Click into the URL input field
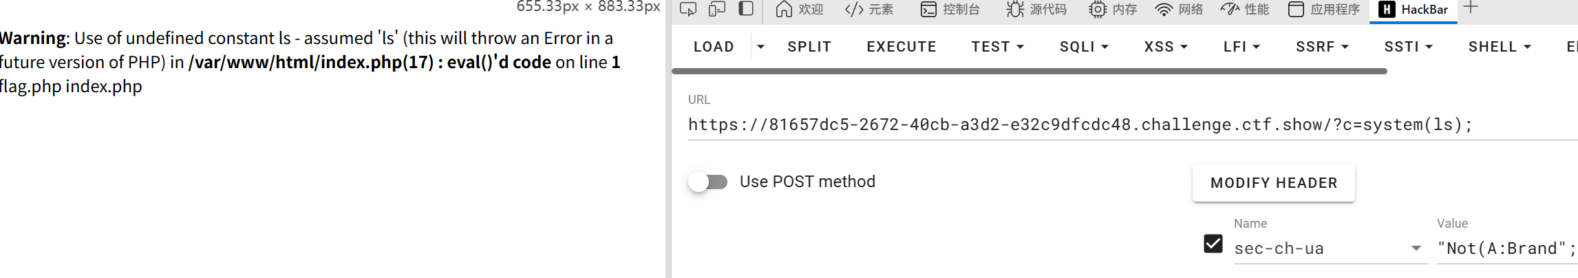 pyautogui.click(x=1101, y=125)
